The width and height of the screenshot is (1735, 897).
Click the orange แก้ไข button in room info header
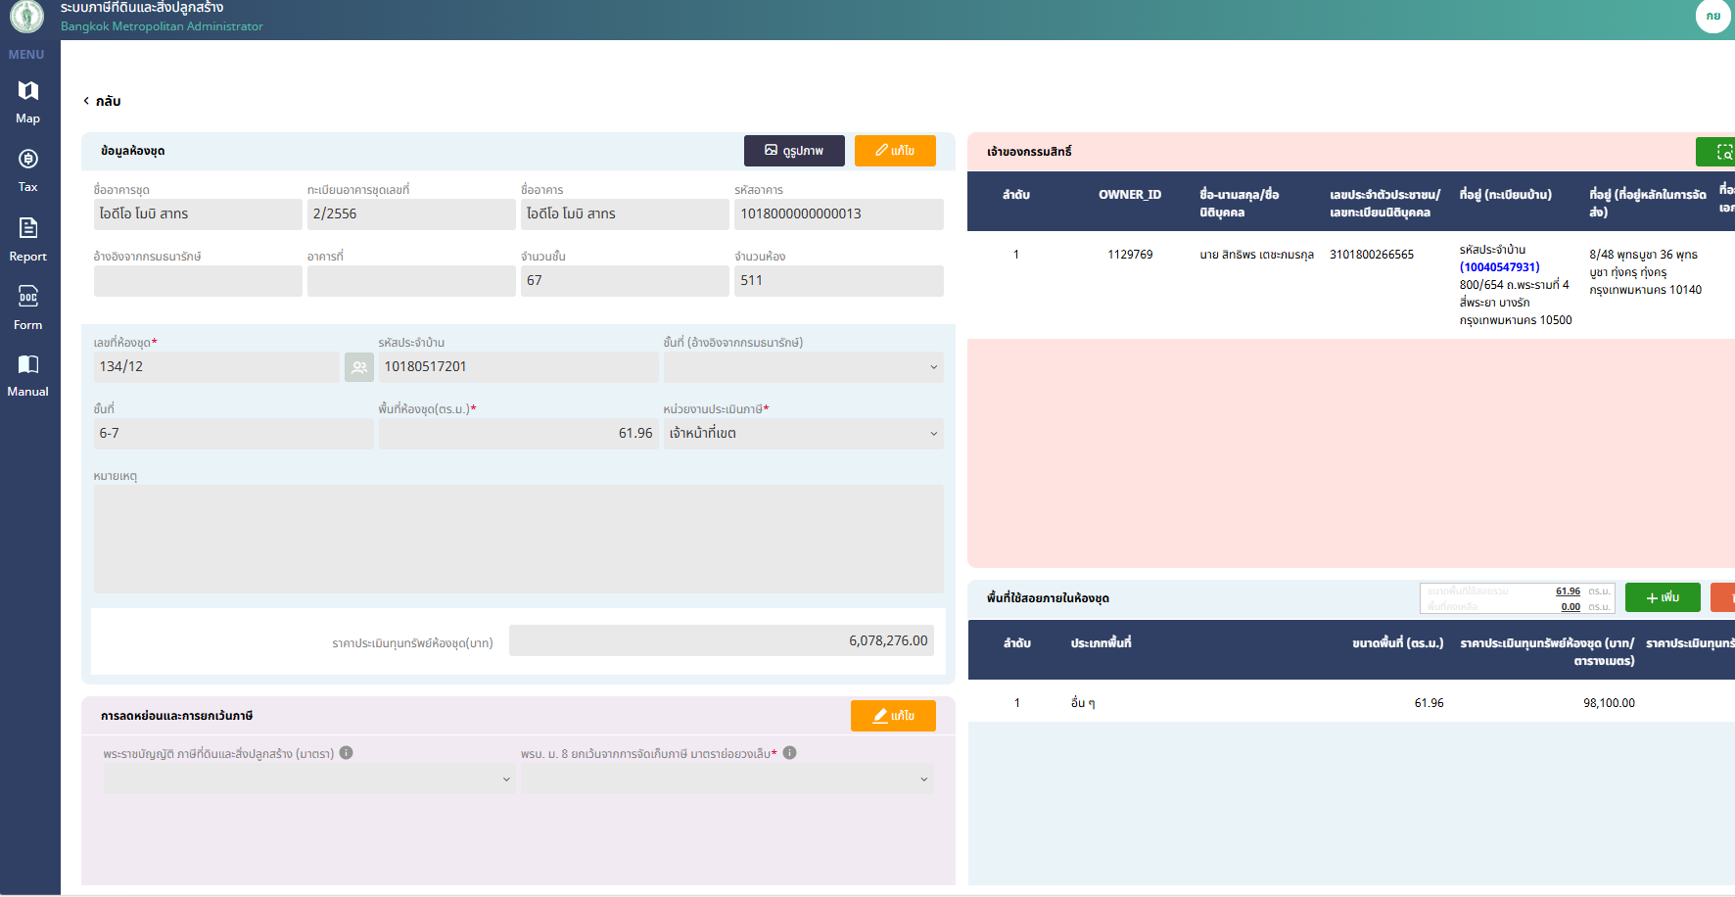click(x=895, y=151)
